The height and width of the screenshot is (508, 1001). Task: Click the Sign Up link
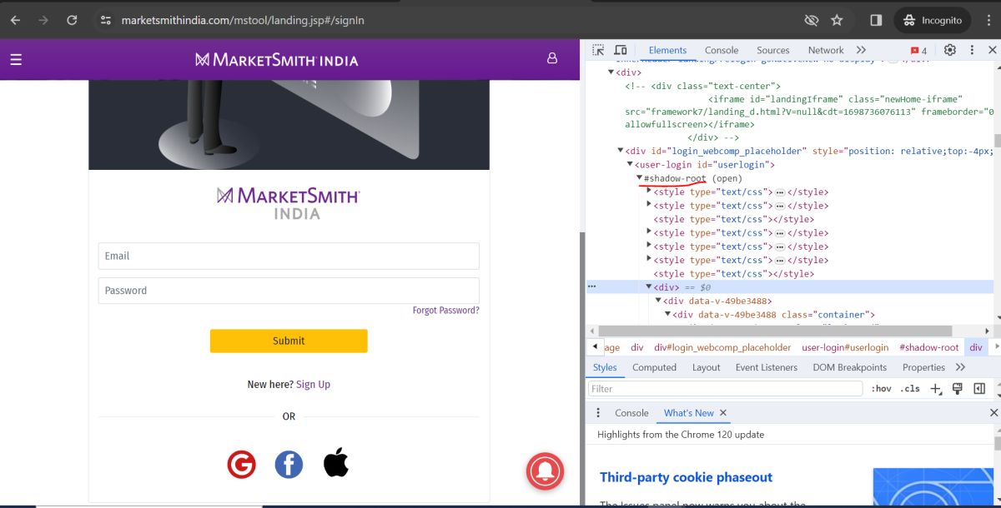[313, 385]
